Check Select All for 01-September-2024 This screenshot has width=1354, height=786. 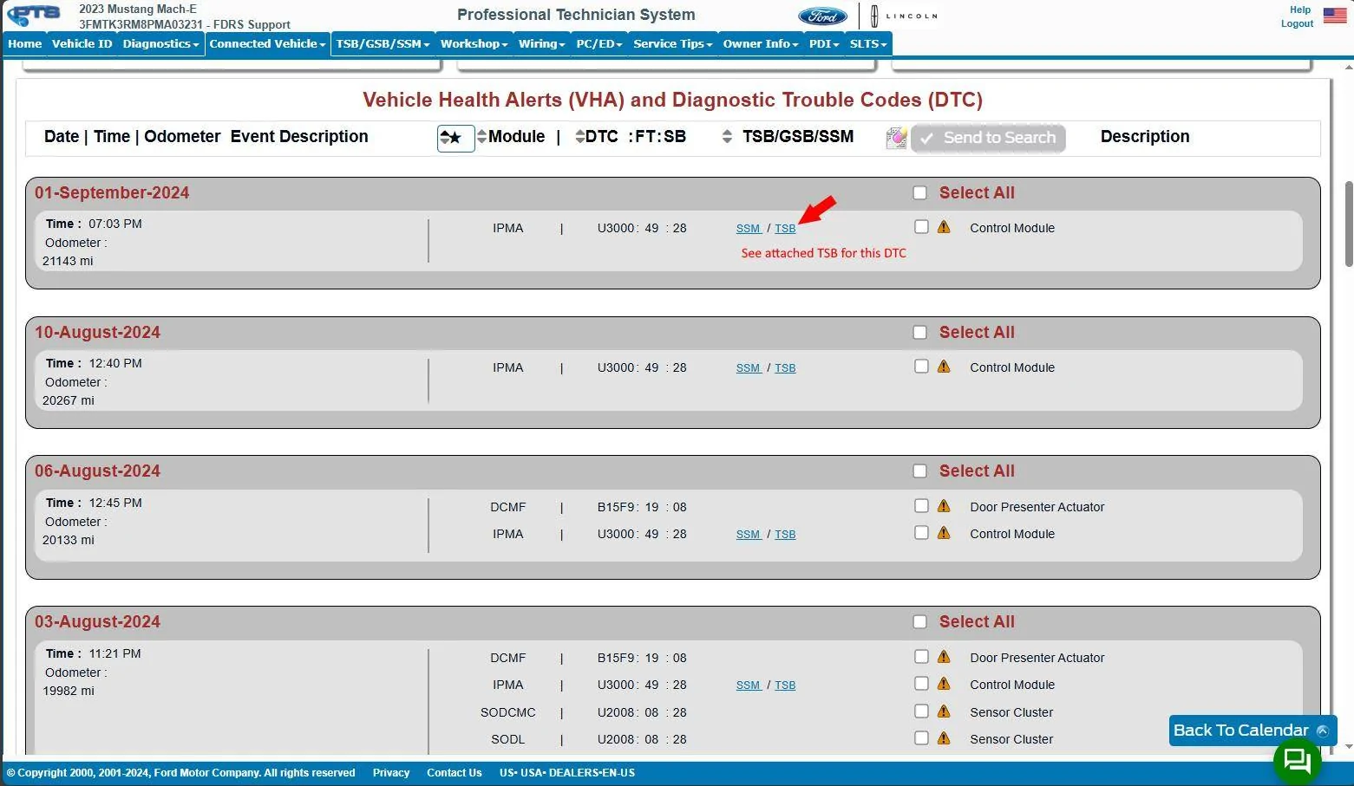coord(920,193)
